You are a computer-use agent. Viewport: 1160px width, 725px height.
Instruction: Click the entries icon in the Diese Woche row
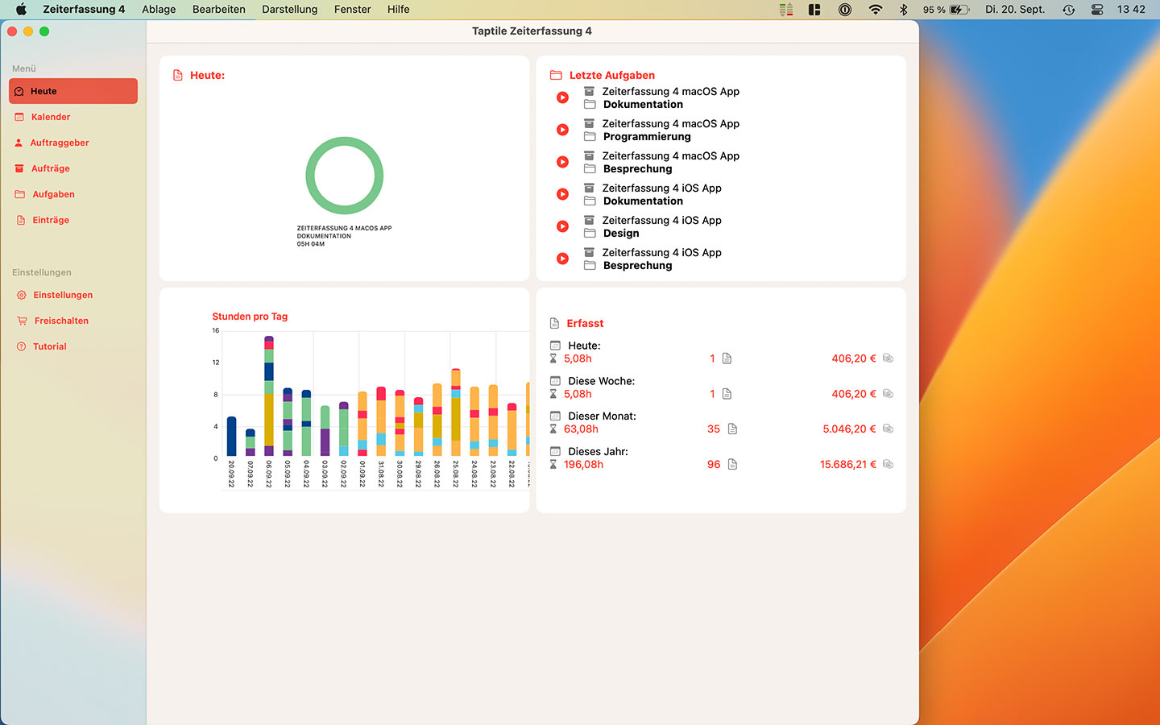pyautogui.click(x=727, y=394)
